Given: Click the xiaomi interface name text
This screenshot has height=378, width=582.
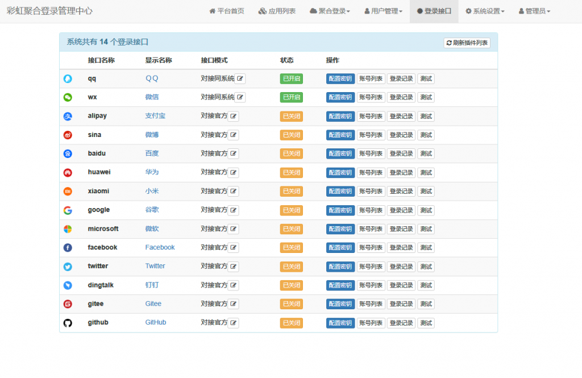Looking at the screenshot, I should pos(98,191).
